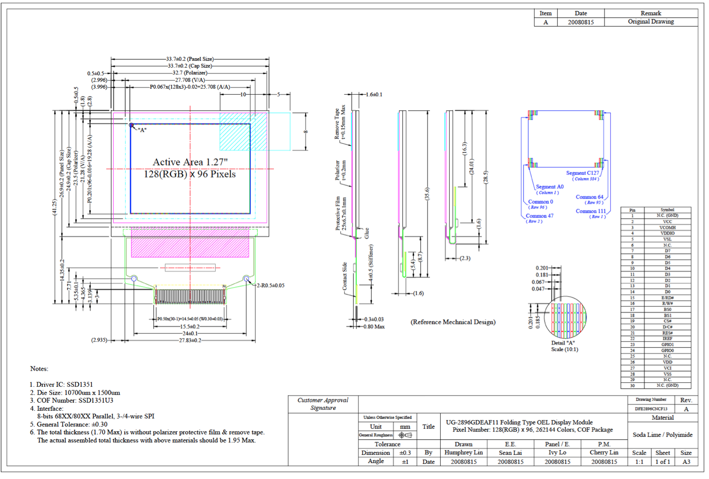Screen dimensions: 709x479
Task: Click the 'Glue' label on side view
Action: pyautogui.click(x=367, y=233)
